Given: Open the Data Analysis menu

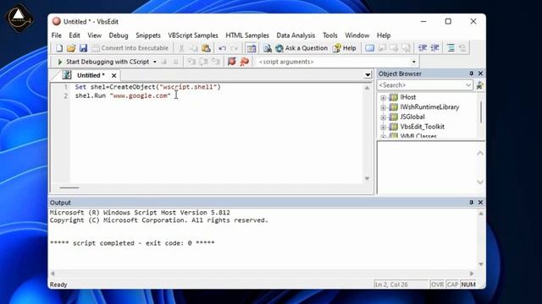Looking at the screenshot, I should tap(296, 35).
